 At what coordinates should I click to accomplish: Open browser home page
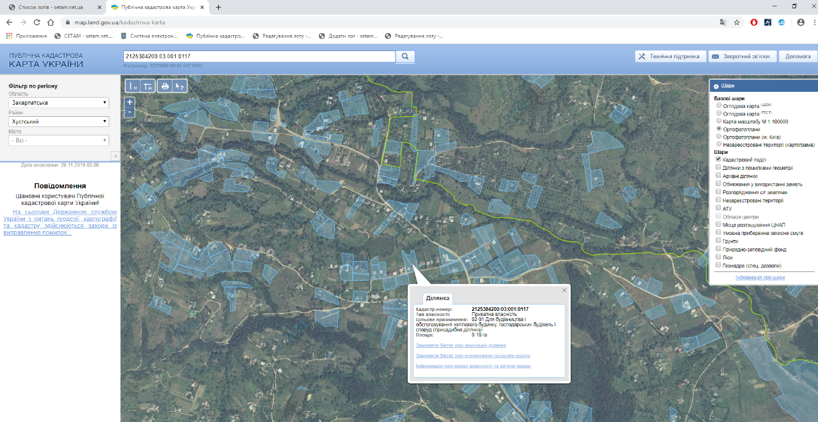(50, 22)
